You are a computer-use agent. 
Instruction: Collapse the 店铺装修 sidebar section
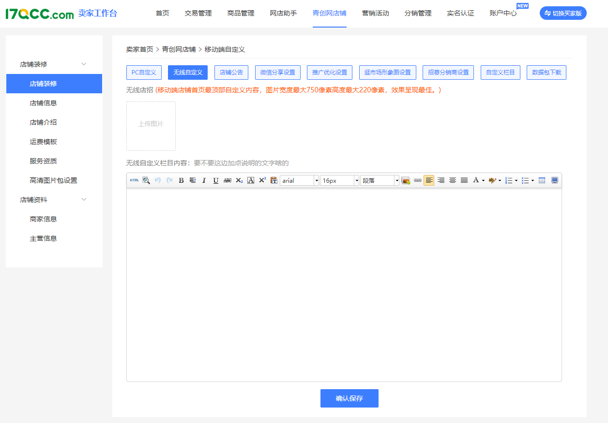coord(84,64)
